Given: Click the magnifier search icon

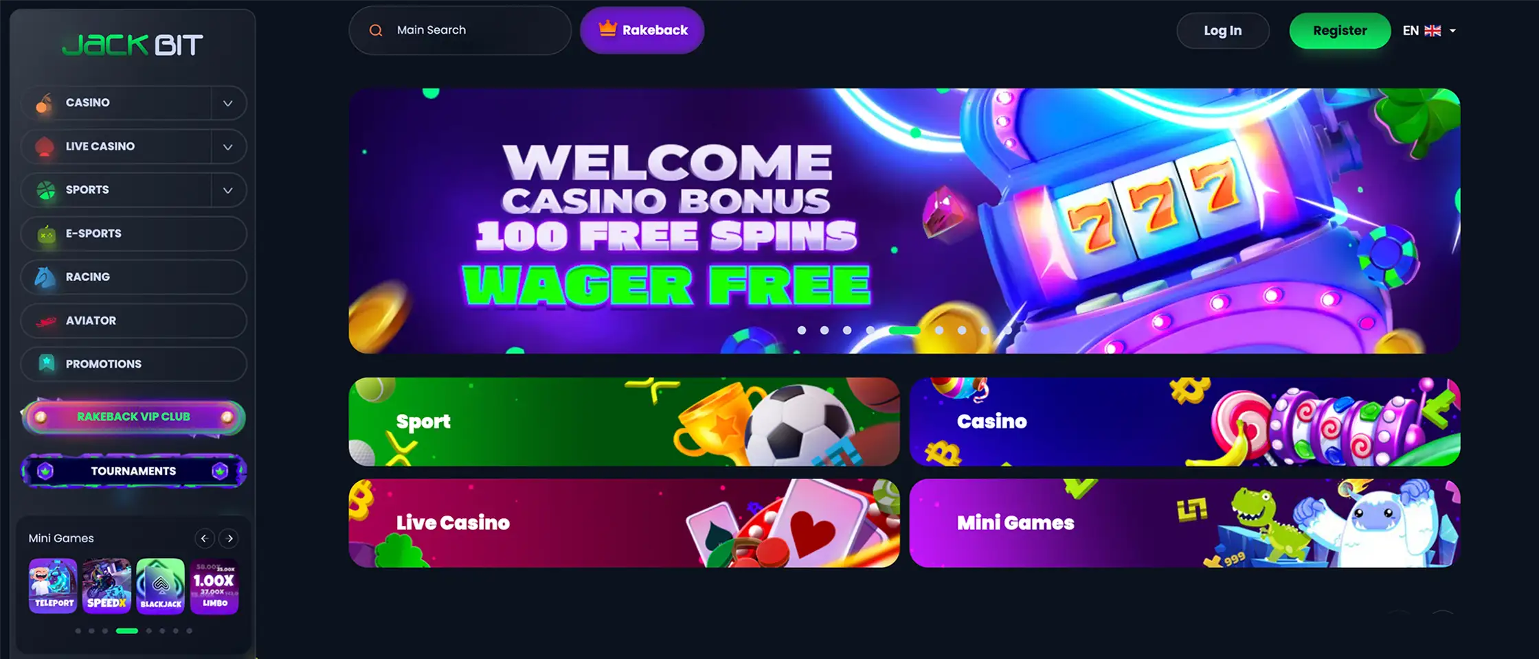Looking at the screenshot, I should click(x=376, y=30).
